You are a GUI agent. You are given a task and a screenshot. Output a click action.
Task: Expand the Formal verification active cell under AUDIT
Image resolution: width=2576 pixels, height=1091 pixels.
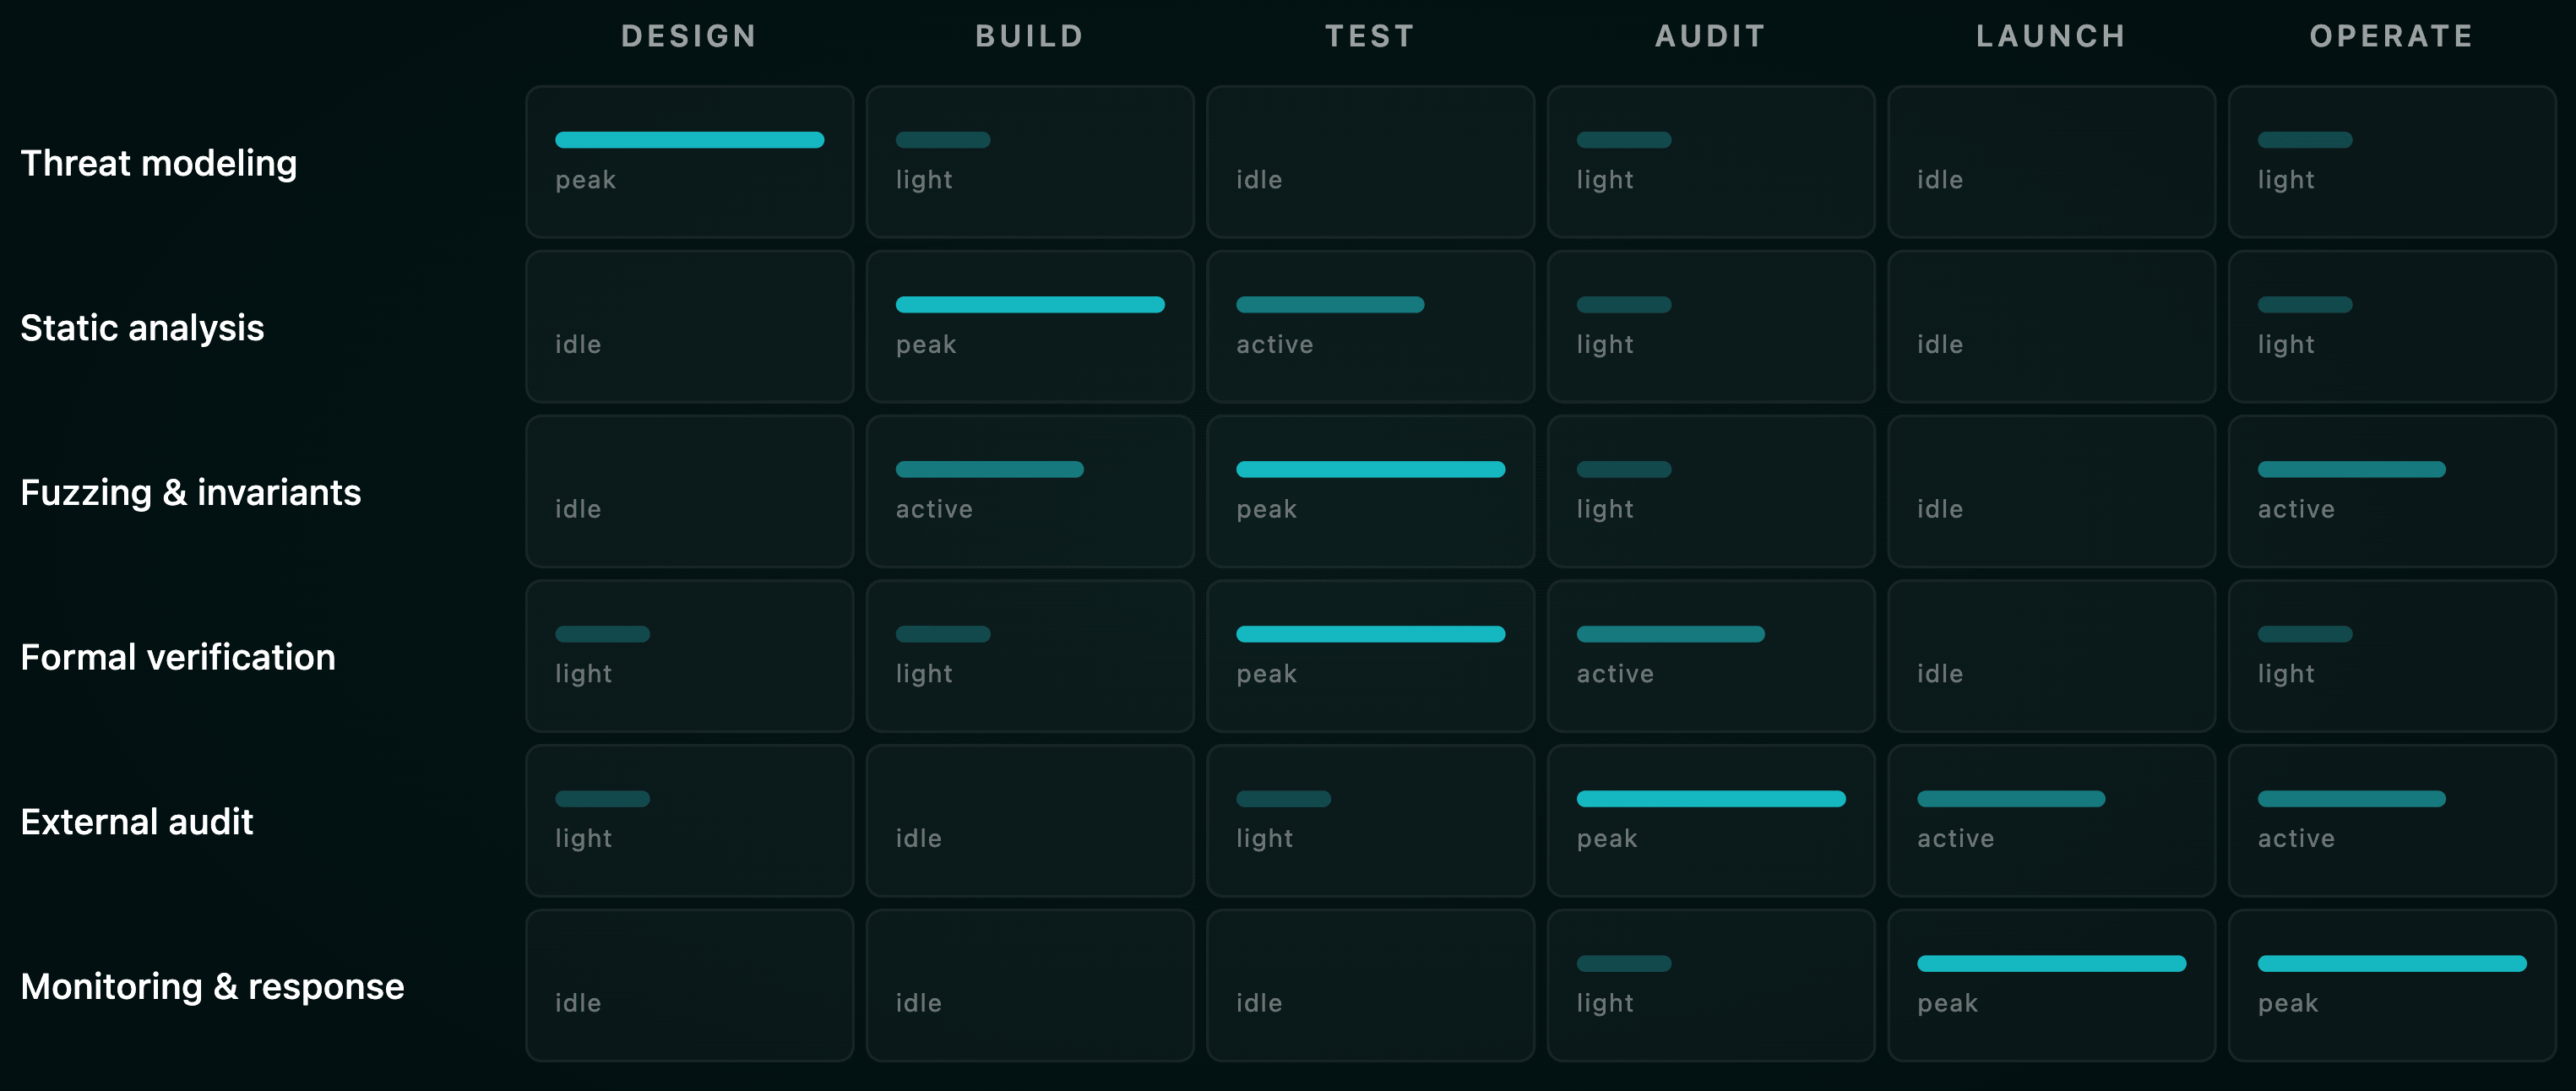(x=1711, y=656)
